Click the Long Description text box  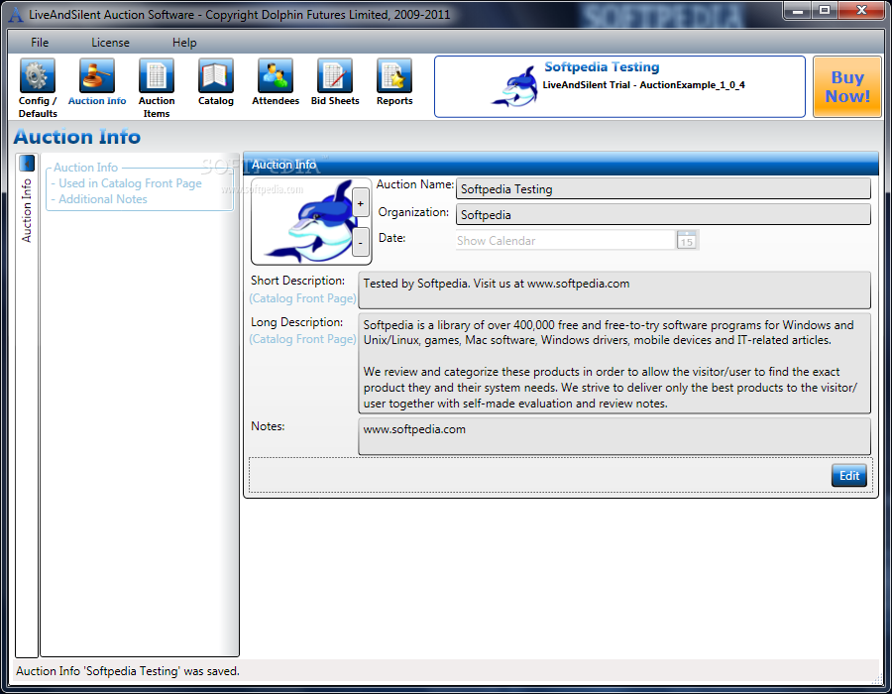pos(614,364)
